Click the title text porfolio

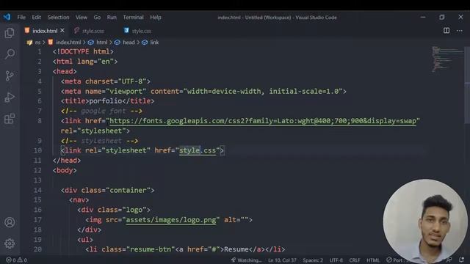coord(105,101)
